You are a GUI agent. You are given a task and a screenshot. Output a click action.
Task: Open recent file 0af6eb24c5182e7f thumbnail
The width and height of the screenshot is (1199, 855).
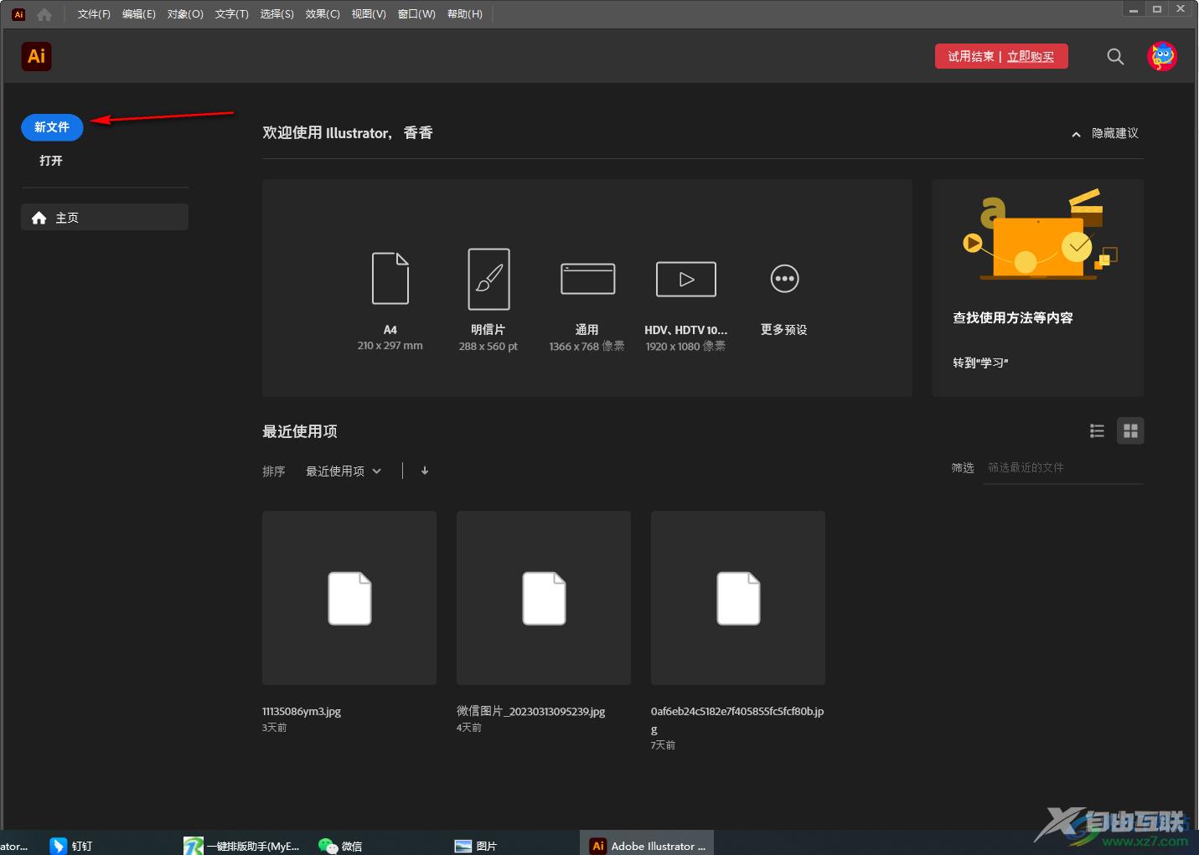coord(738,598)
